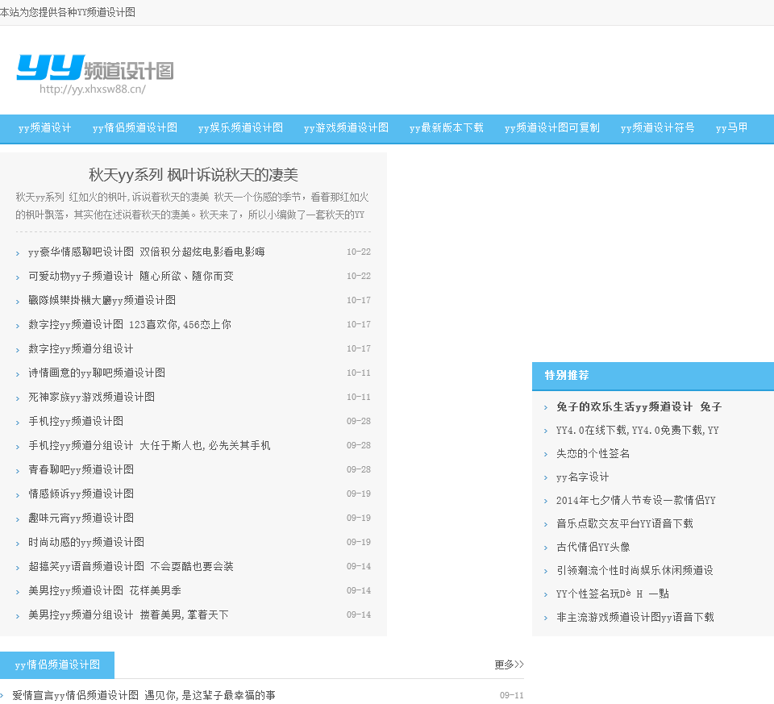Open recommended YY4.0在线下载 link

637,430
